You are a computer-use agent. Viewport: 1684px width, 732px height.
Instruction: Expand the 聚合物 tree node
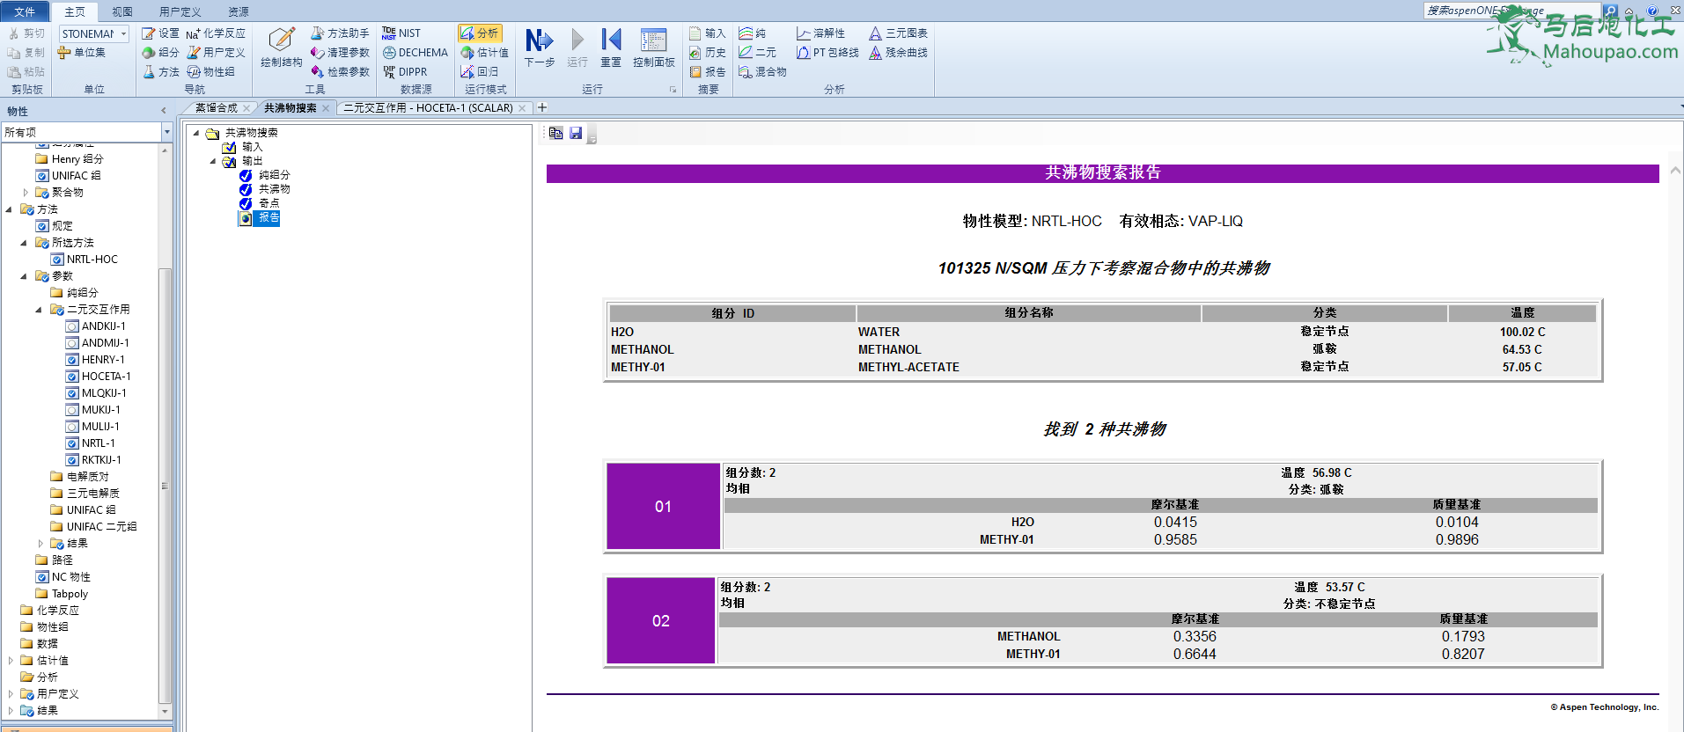tap(25, 192)
